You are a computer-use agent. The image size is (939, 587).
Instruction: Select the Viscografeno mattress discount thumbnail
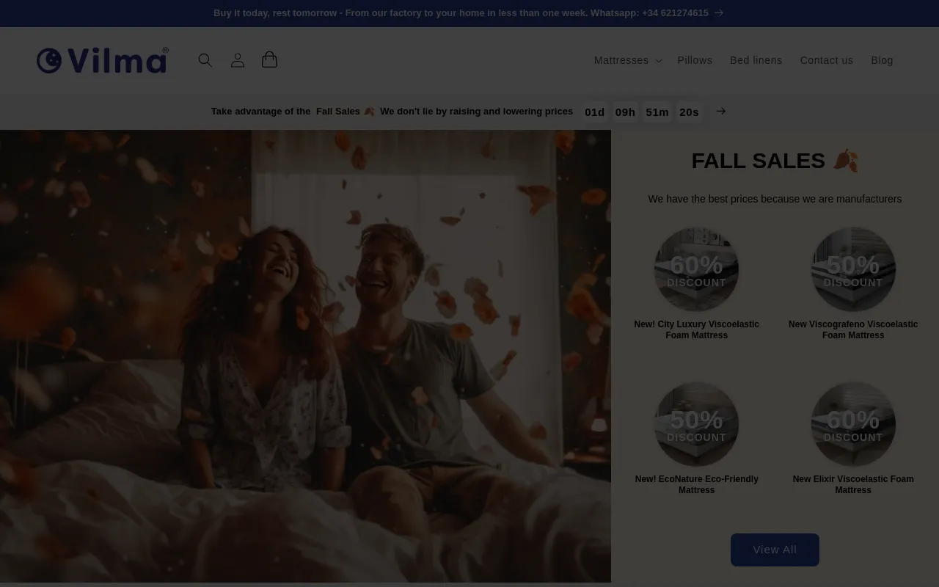pos(852,269)
